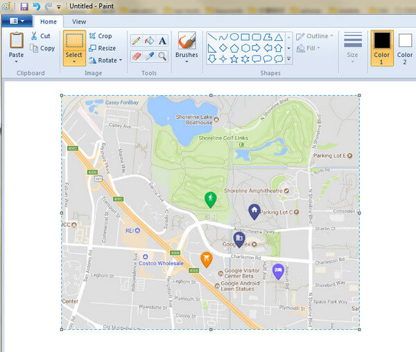Click the orange shopping cart pin on map

[206, 260]
